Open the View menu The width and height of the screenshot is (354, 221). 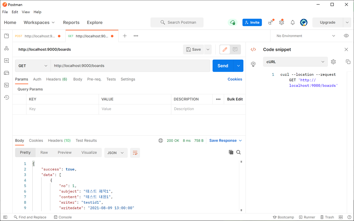(26, 12)
